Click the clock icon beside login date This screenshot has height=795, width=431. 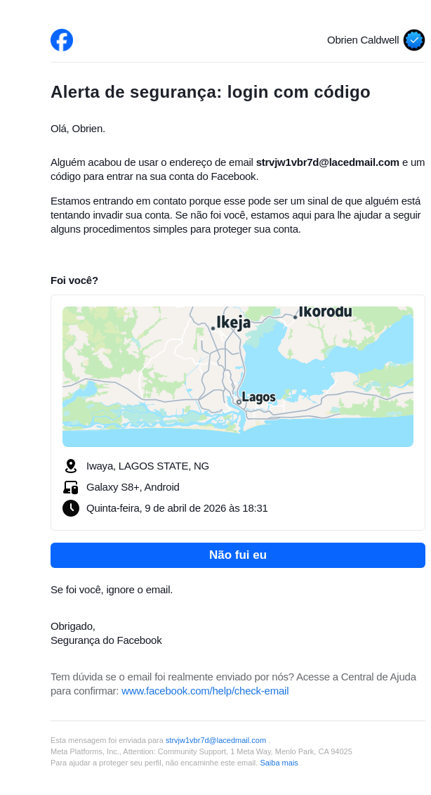71,508
